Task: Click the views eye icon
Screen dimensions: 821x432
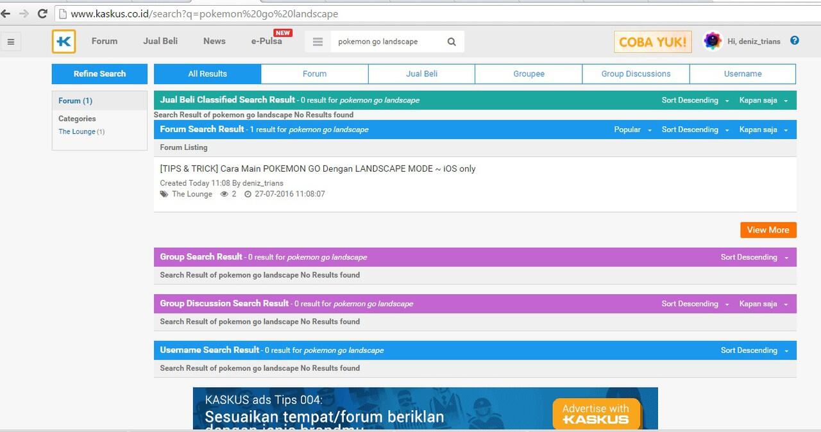Action: 224,194
